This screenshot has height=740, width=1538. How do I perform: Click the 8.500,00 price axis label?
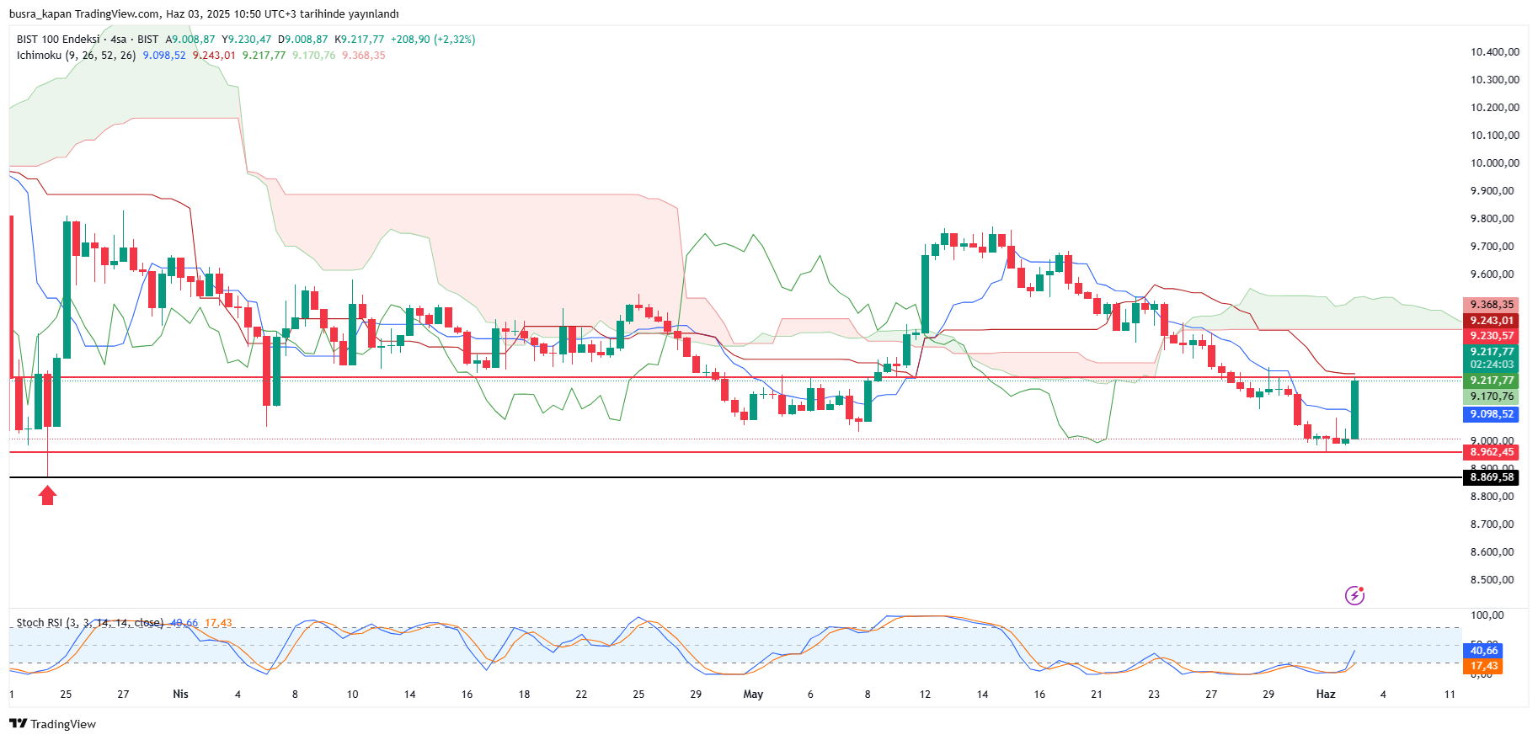coord(1492,580)
